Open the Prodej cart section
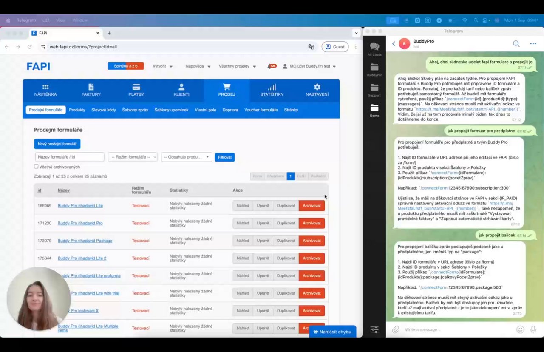This screenshot has width=544, height=352. [227, 90]
